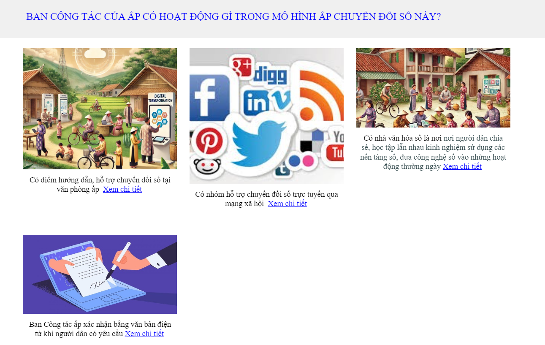Click the page heading about Ban Công Tác
Screen dimensions: 545x345
[x=233, y=16]
